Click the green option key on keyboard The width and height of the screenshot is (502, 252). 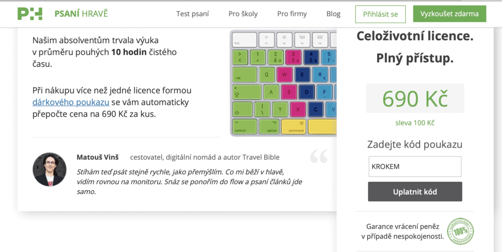tap(269, 126)
